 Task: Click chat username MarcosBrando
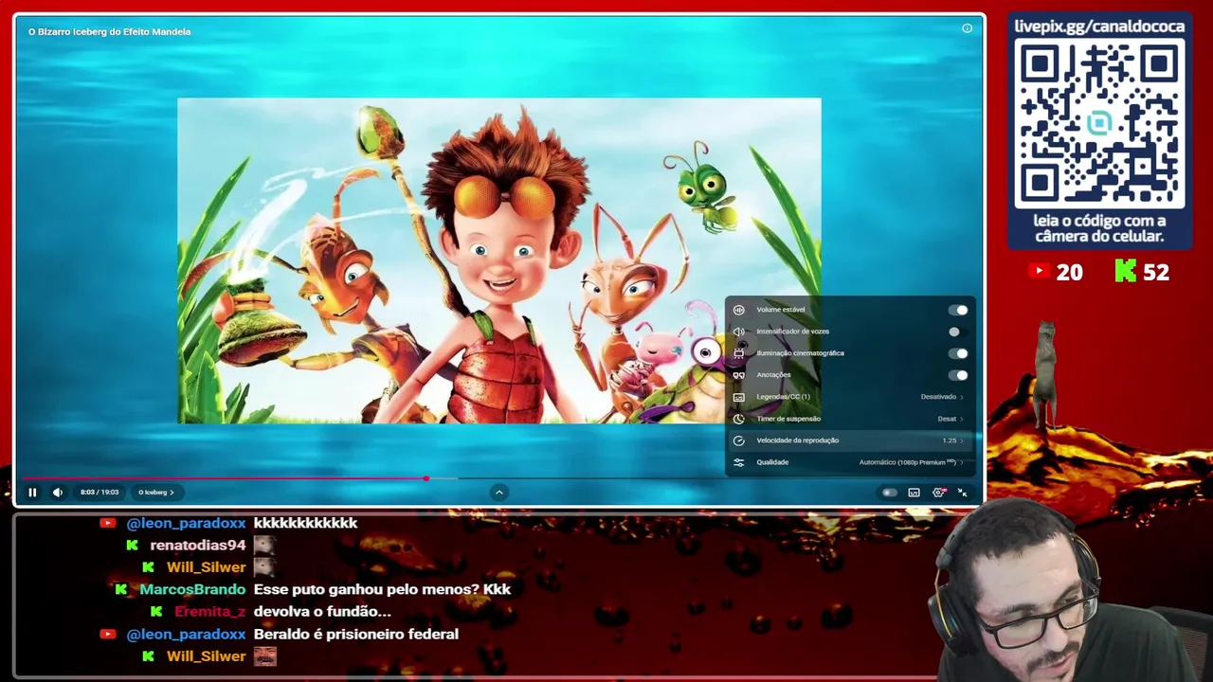pyautogui.click(x=192, y=589)
